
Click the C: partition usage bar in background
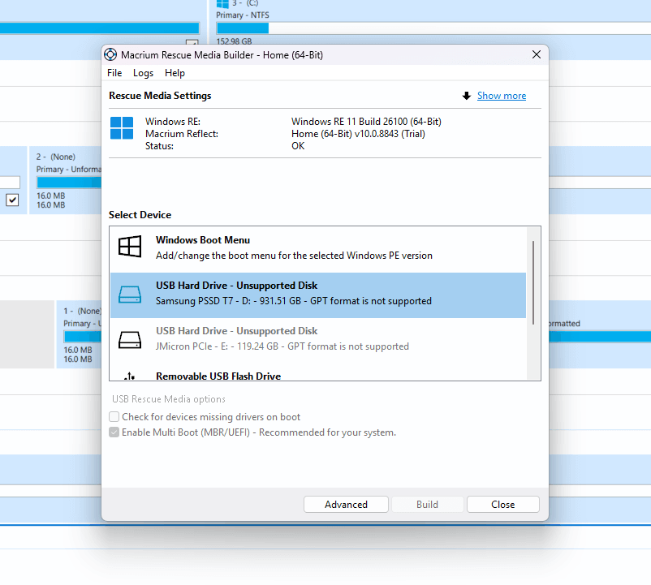(x=433, y=28)
